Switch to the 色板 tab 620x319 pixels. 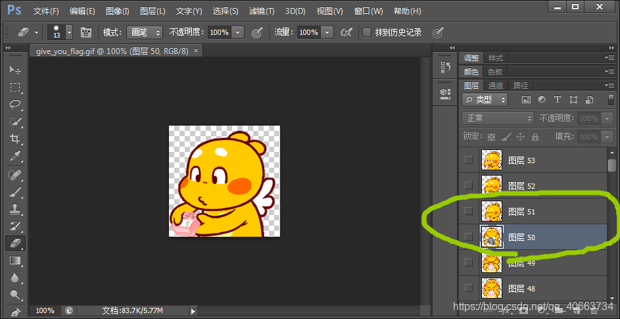495,72
